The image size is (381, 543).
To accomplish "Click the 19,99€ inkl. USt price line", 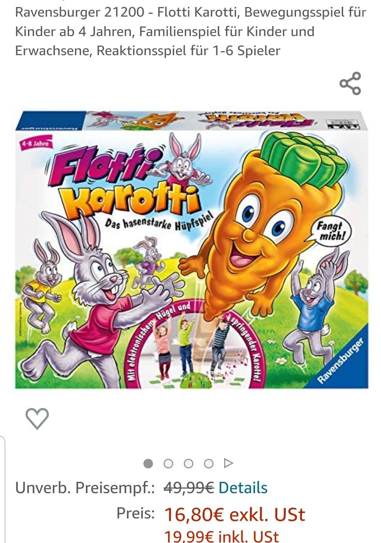I will pyautogui.click(x=222, y=536).
